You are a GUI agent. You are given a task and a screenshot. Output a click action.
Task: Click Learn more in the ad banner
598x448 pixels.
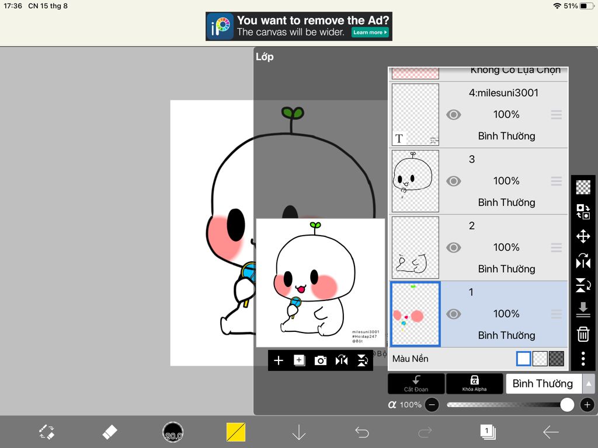point(370,33)
